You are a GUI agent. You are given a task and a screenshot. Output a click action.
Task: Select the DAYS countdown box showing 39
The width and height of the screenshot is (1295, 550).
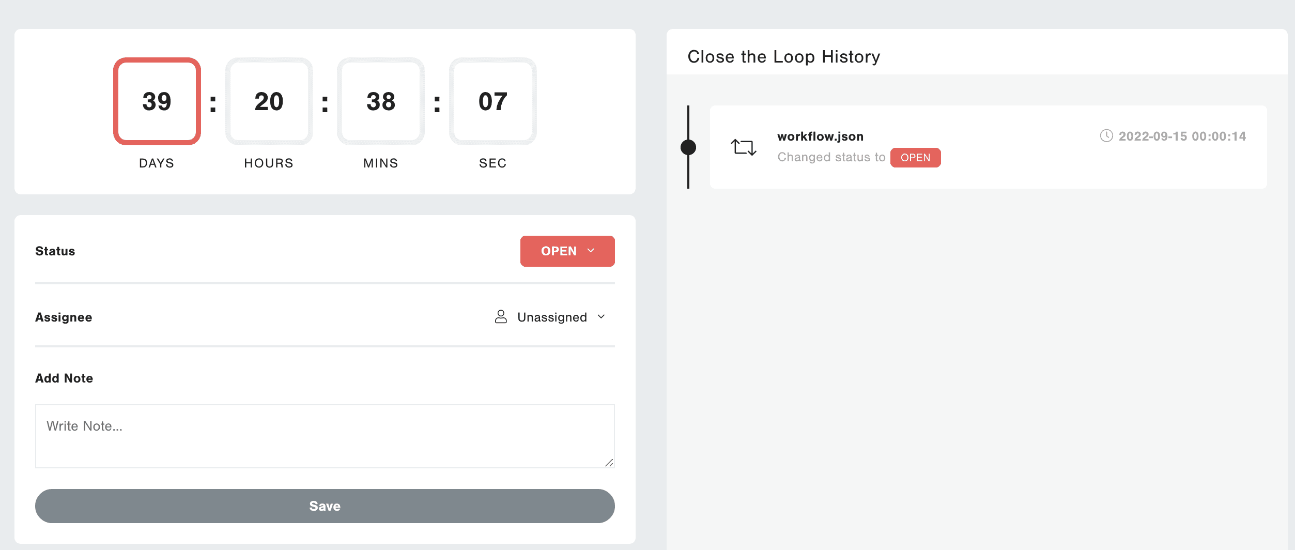(x=157, y=101)
